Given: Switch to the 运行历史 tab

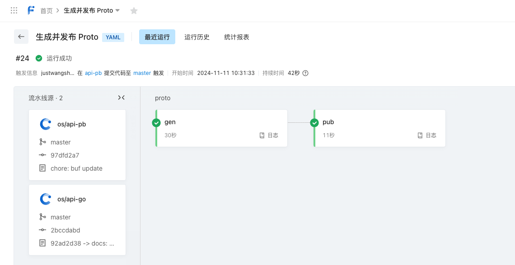Looking at the screenshot, I should tap(197, 37).
